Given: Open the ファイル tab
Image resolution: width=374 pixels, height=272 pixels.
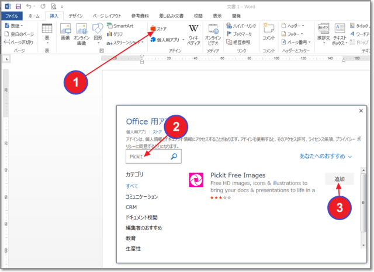Looking at the screenshot, I should (12, 16).
